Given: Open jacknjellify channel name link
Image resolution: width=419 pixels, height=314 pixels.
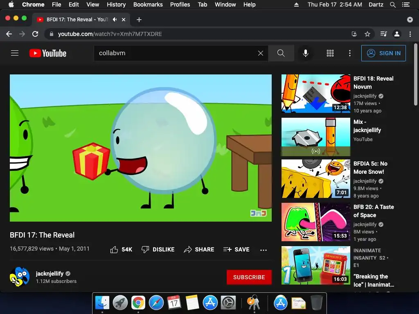Looking at the screenshot, I should [50, 274].
